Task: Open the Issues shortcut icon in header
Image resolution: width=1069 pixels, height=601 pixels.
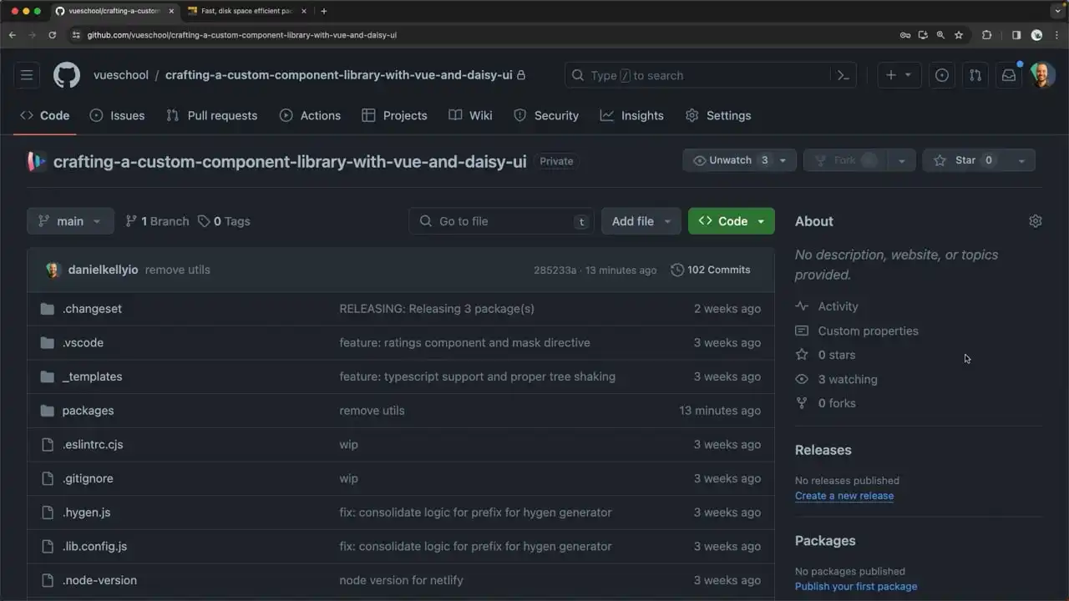Action: coord(942,75)
